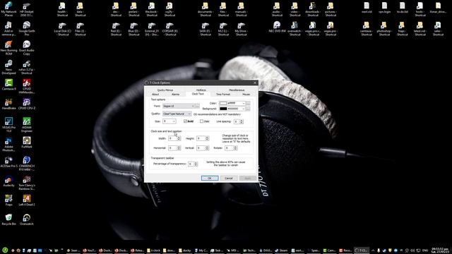Open the Quicky Menus tab
The width and height of the screenshot is (452, 254).
coord(165,90)
